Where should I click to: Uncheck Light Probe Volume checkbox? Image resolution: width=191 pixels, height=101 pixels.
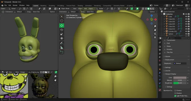pos(175,96)
